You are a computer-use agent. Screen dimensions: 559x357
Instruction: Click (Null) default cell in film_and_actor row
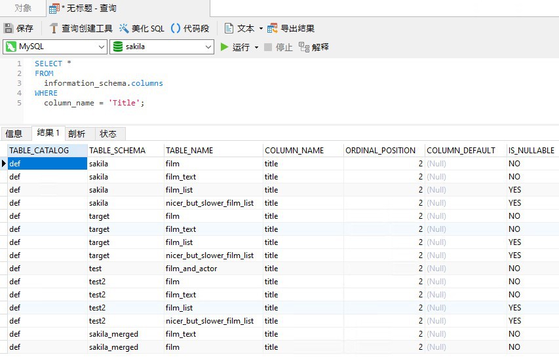tap(465, 269)
